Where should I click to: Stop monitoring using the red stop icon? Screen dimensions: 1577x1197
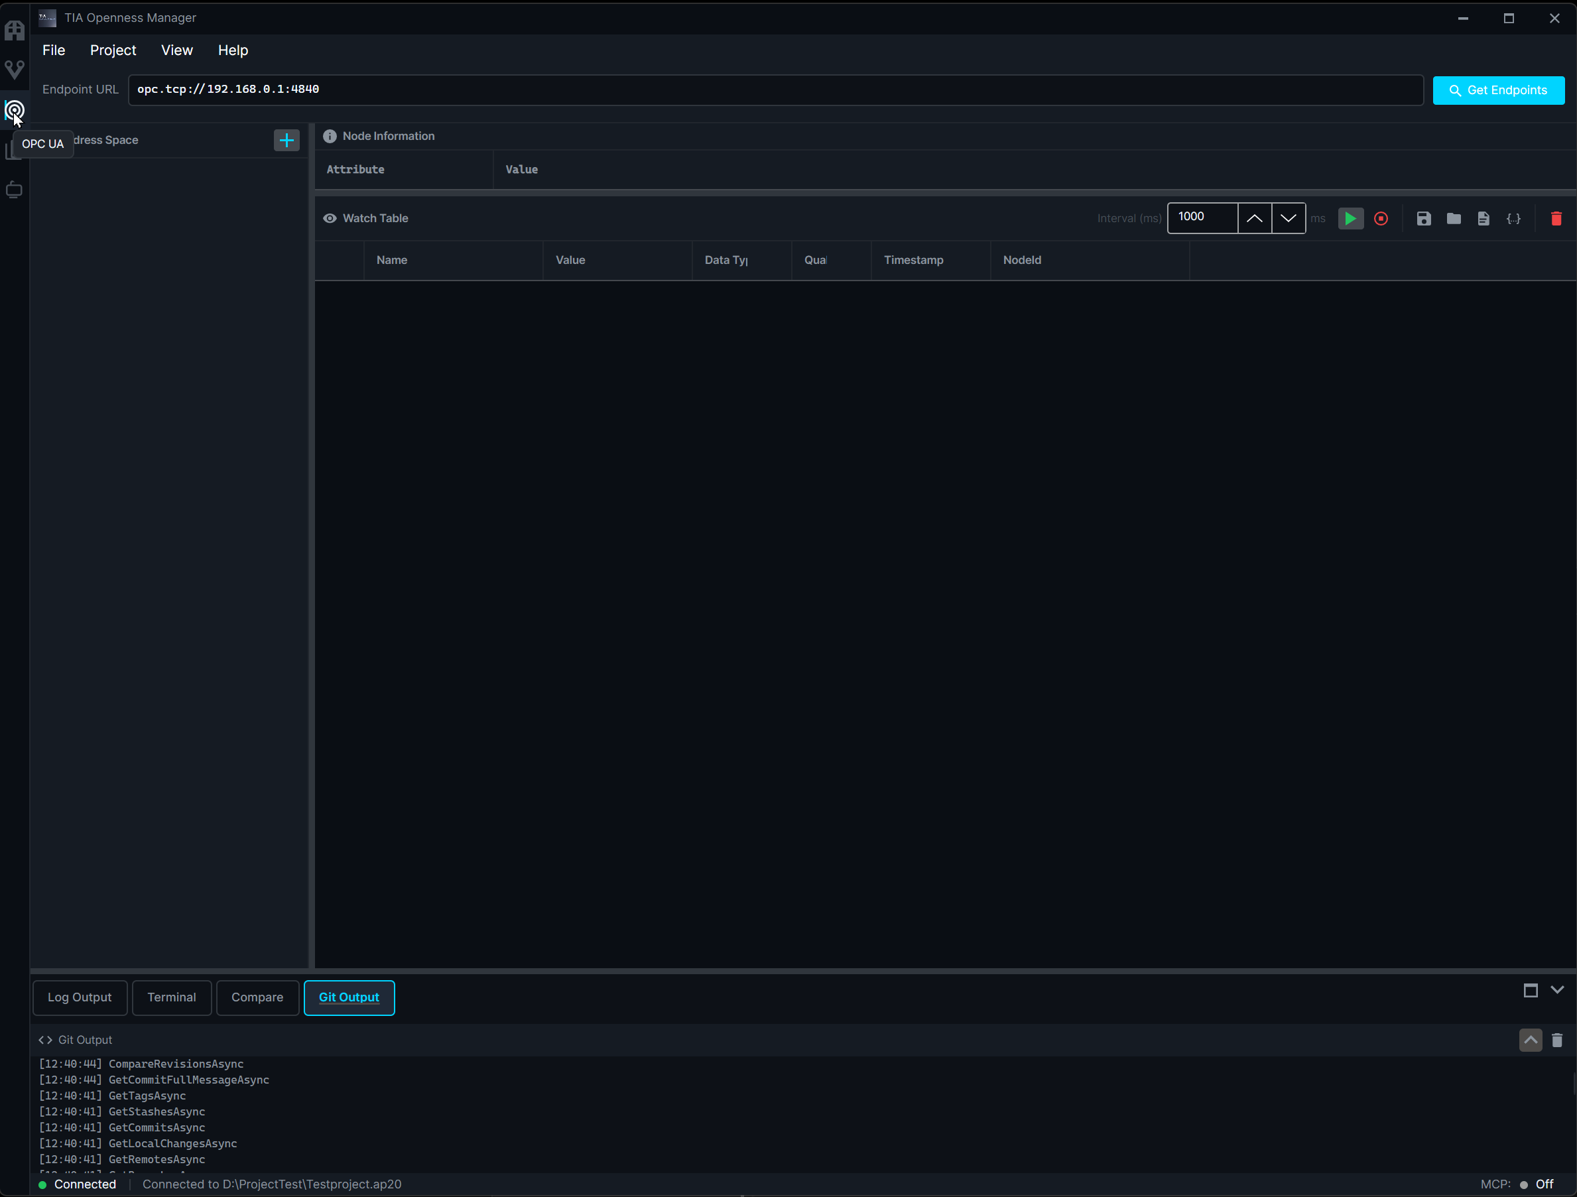point(1381,218)
